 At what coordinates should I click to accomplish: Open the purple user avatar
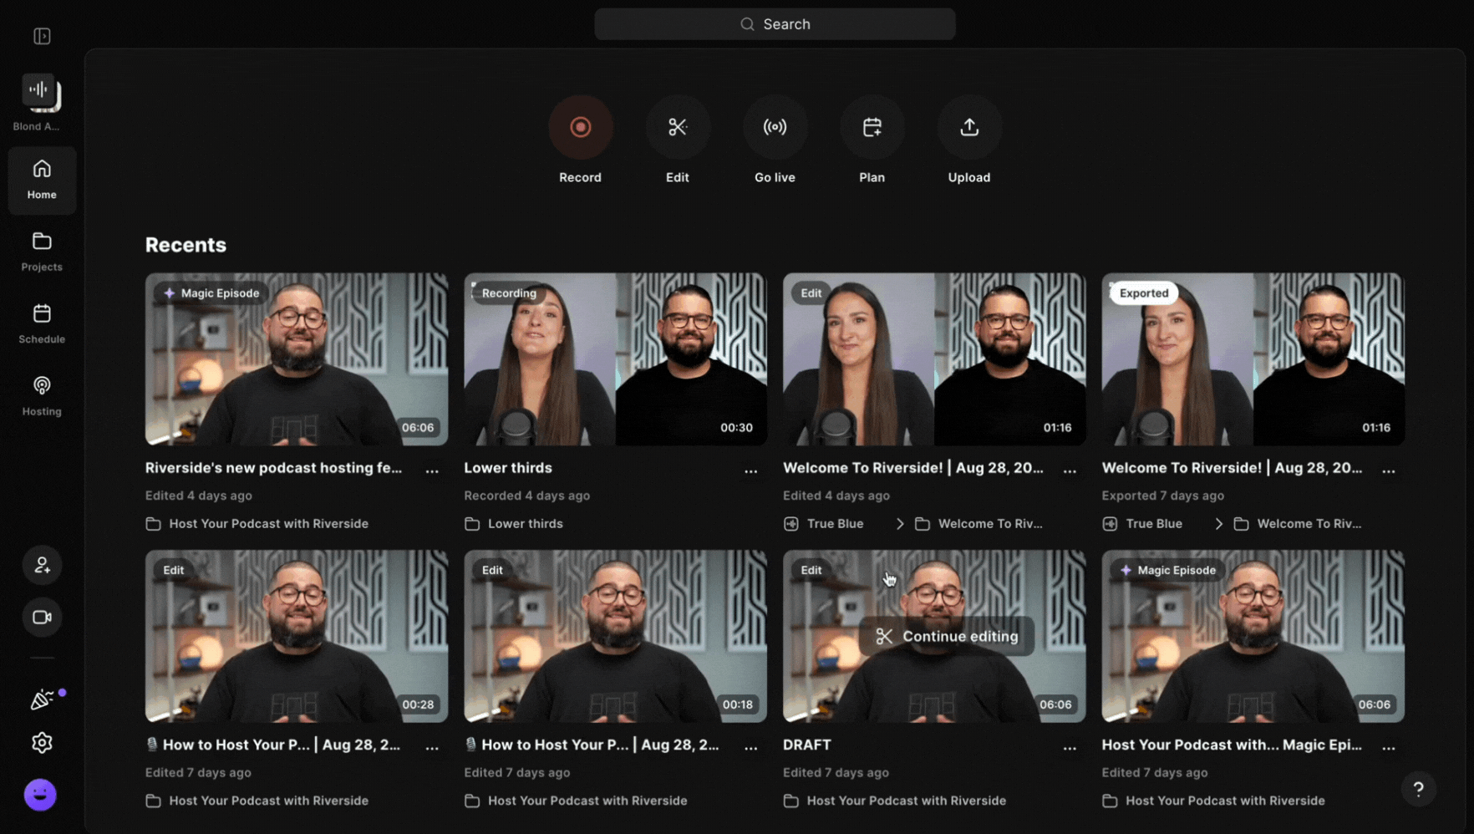[x=40, y=795]
